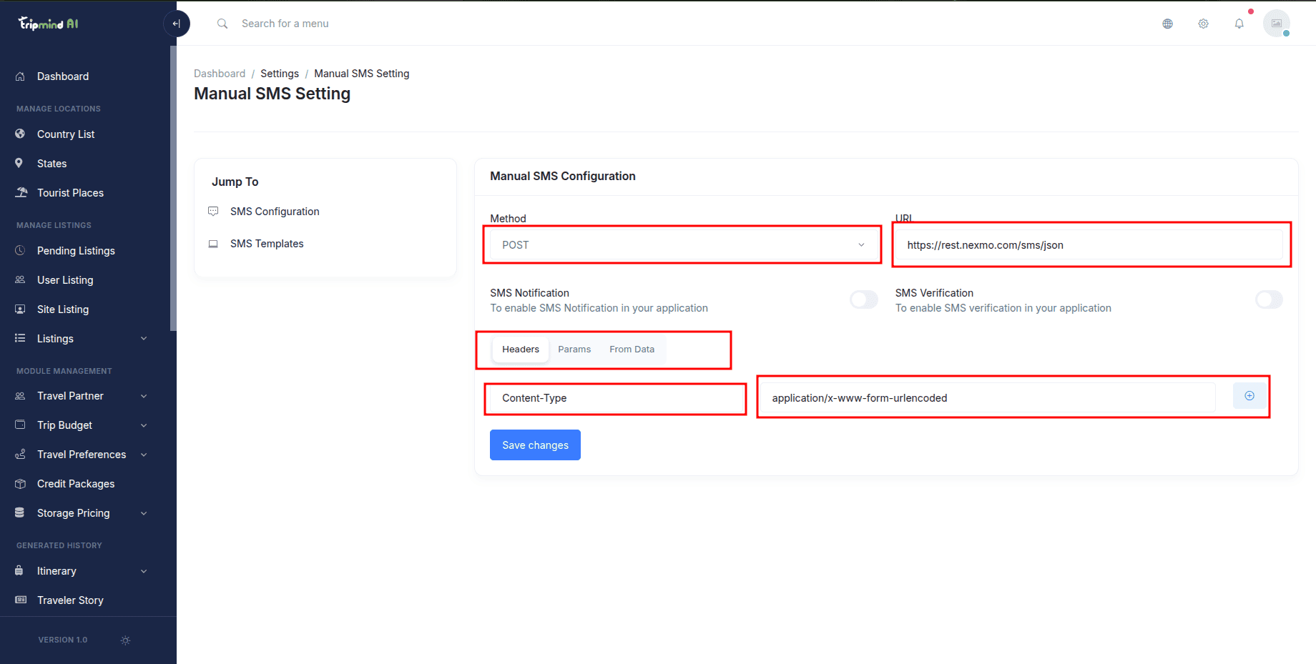The image size is (1316, 664).
Task: Click the Search for a menu box
Action: tap(285, 24)
